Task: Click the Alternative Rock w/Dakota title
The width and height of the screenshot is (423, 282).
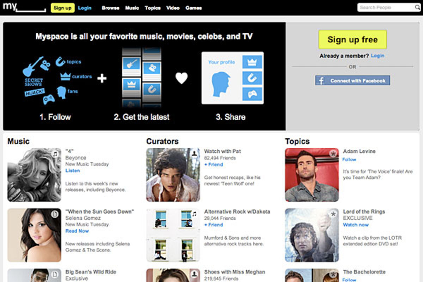Action: coord(237,211)
